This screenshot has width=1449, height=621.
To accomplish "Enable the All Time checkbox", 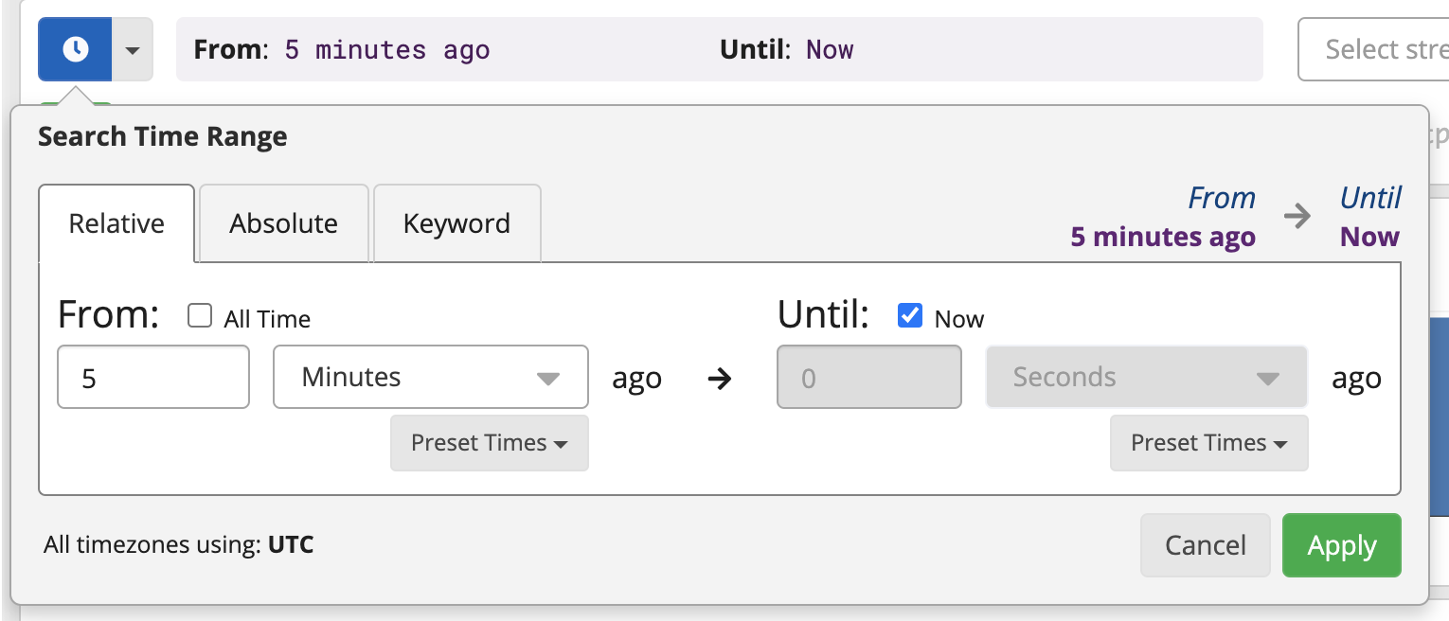I will [199, 315].
